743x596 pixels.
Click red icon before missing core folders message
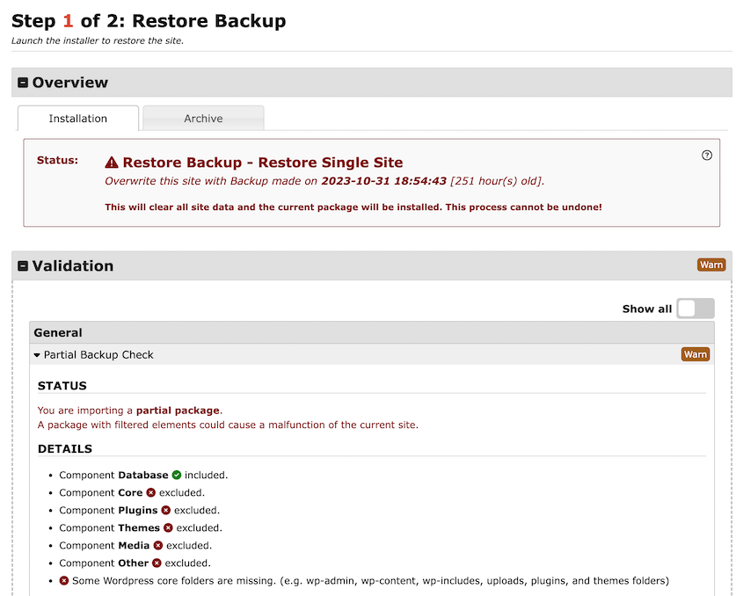[x=64, y=580]
